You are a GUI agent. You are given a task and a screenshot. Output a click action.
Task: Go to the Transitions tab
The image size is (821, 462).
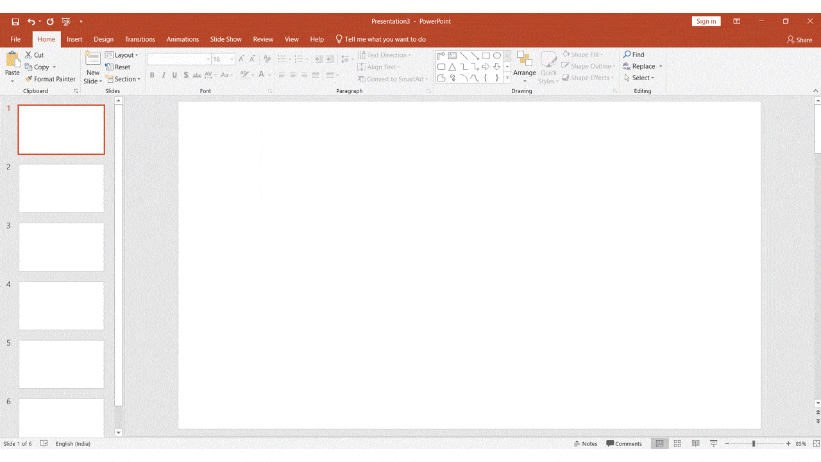(x=140, y=39)
